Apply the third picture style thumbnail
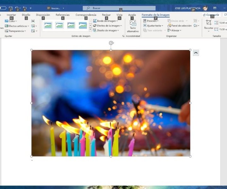Screen dimensions: 227x189 (71, 25)
